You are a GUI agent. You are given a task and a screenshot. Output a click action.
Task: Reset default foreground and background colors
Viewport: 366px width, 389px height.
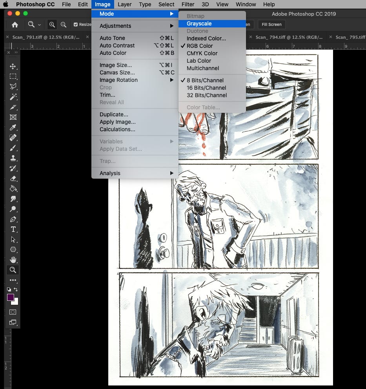9,289
